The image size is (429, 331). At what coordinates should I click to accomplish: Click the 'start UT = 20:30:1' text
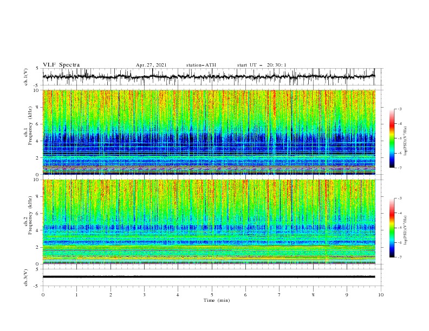tap(262, 65)
